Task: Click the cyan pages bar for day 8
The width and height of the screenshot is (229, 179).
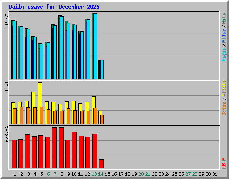Action: (62, 47)
